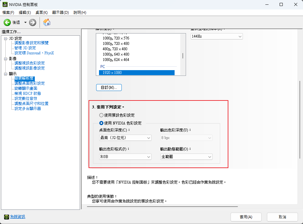
Task: Open the 顯示器(D) menu
Action: (x=60, y=13)
